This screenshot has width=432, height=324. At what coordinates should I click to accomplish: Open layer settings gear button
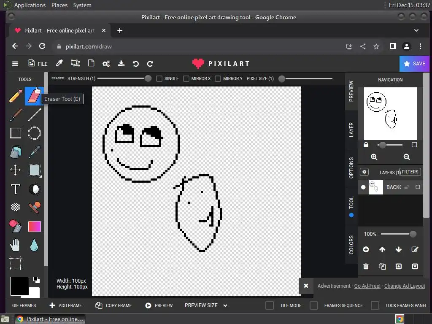pyautogui.click(x=364, y=172)
